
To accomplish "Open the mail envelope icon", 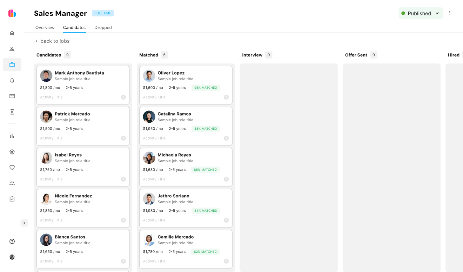I will coord(12,96).
